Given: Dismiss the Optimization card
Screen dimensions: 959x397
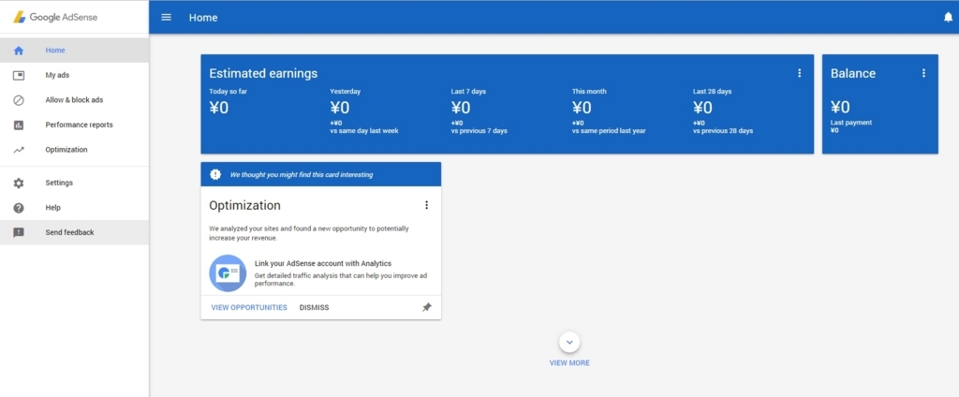Looking at the screenshot, I should click(x=315, y=308).
